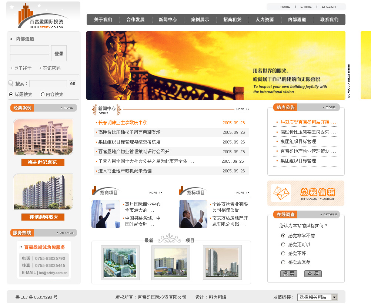This screenshot has height=304, width=371.
Task: Open news 百富盈地产物业管理策划研讨会召开
Action: tap(134, 152)
